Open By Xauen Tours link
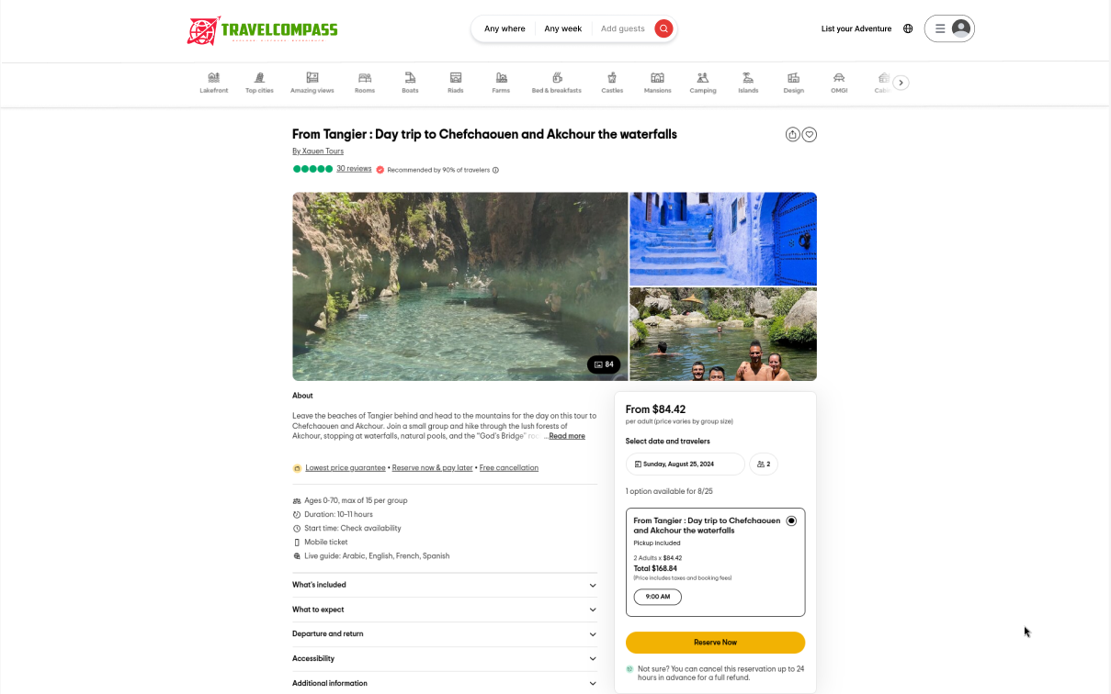Screen dimensions: 1111x694 318,151
